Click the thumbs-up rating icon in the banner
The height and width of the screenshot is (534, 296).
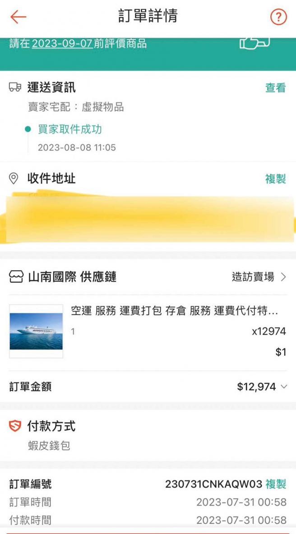pos(254,44)
